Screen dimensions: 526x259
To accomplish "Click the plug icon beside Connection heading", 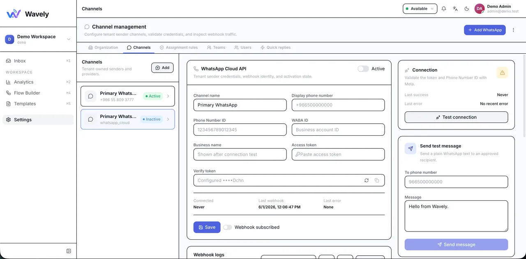I will [x=407, y=70].
